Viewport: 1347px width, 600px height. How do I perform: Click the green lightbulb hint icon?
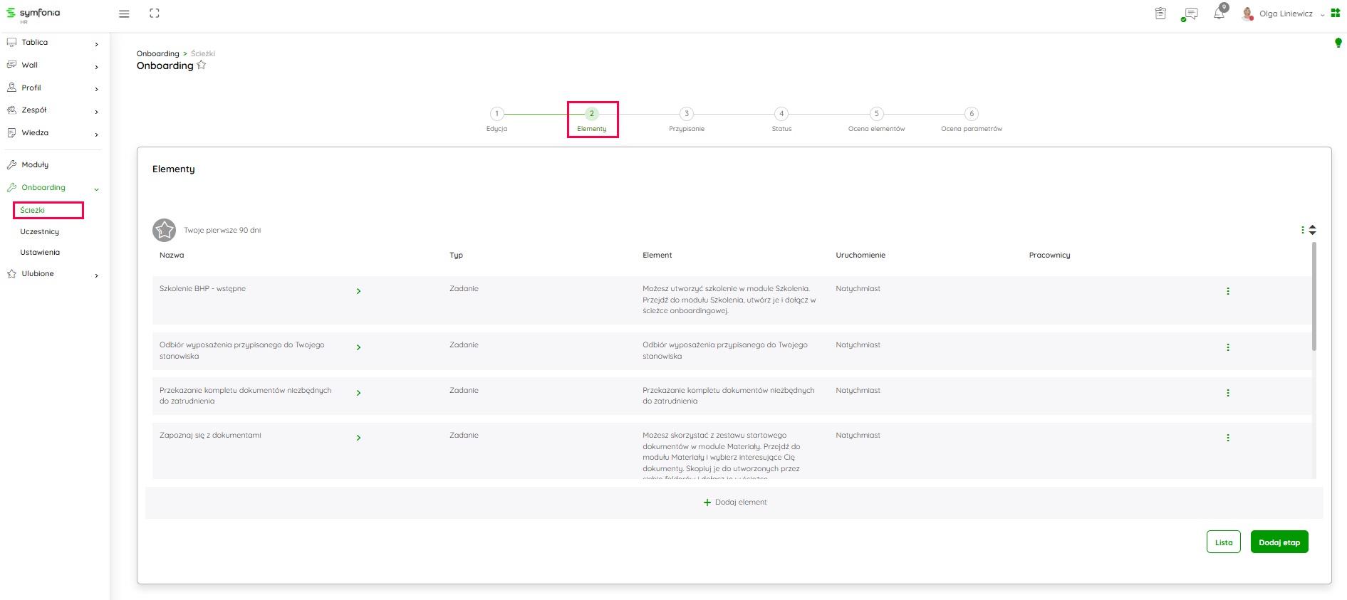coord(1338,43)
